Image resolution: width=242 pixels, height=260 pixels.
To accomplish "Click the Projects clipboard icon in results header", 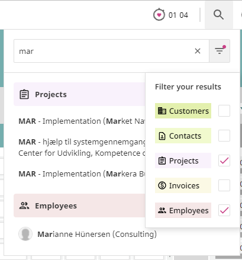I will (x=24, y=94).
